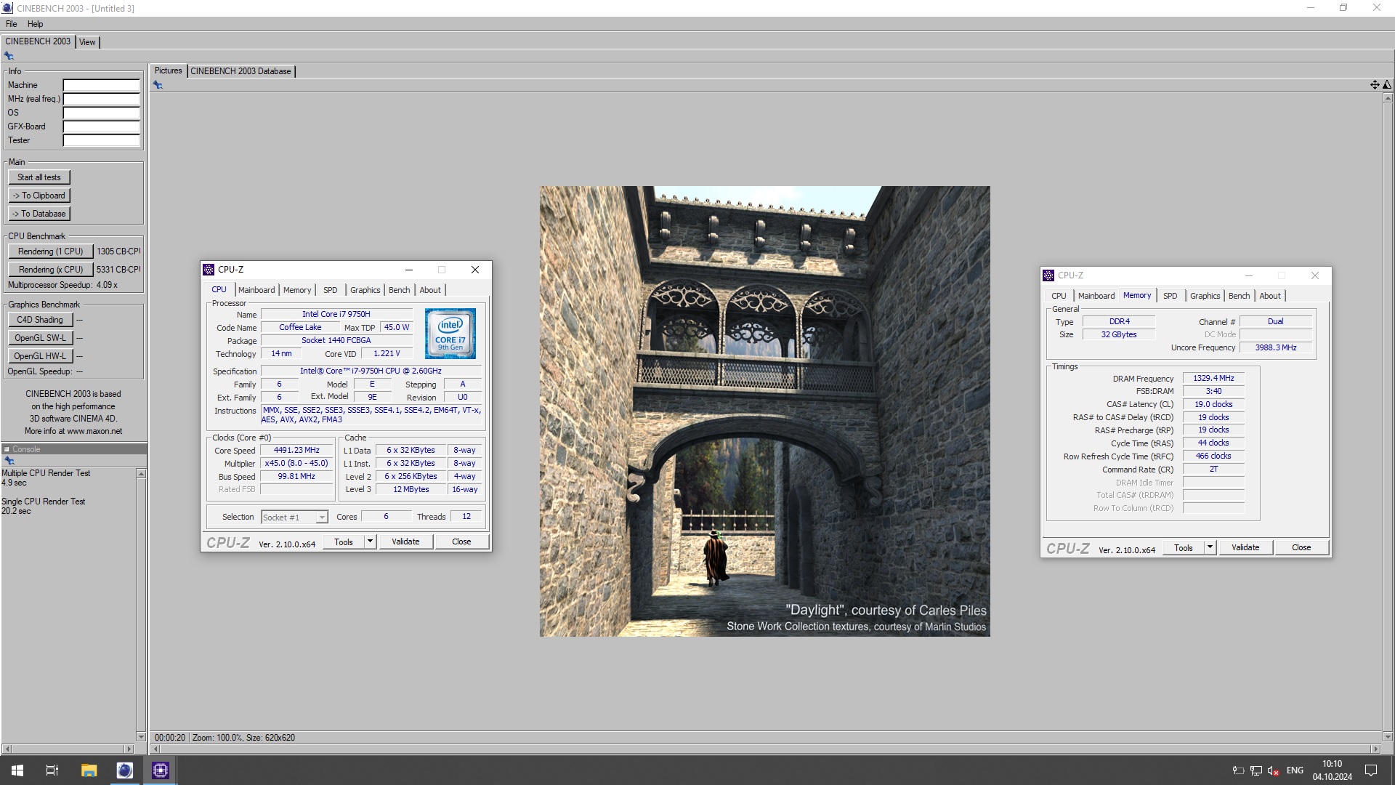Open the File menu
The height and width of the screenshot is (785, 1395).
click(x=12, y=24)
